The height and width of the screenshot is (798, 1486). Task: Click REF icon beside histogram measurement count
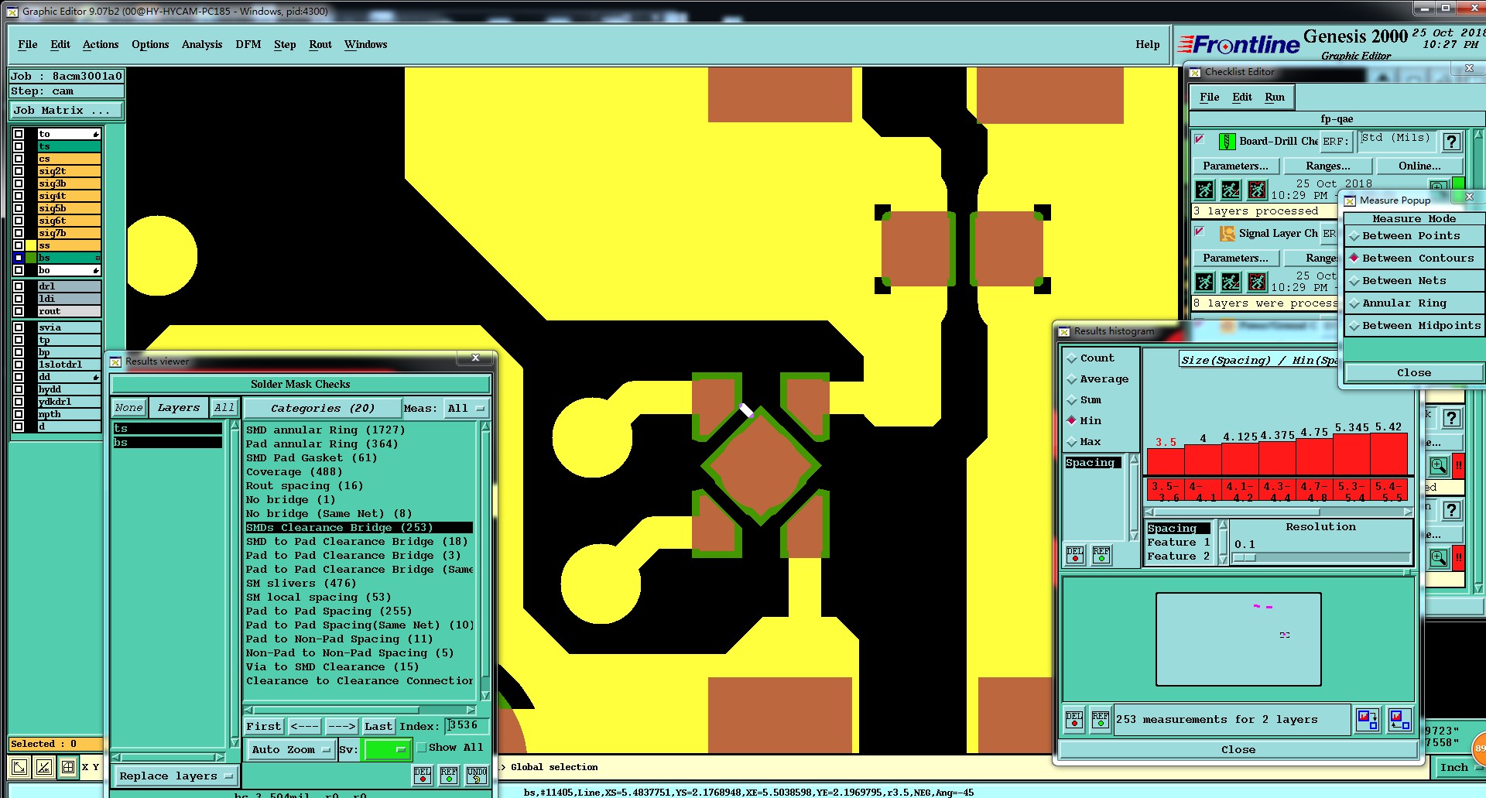[x=1101, y=720]
